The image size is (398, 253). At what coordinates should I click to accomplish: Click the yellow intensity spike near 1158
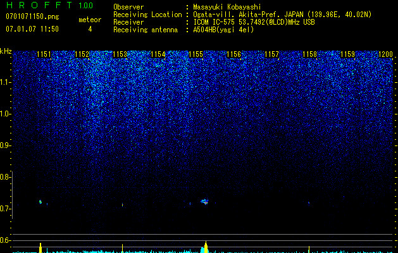point(309,249)
